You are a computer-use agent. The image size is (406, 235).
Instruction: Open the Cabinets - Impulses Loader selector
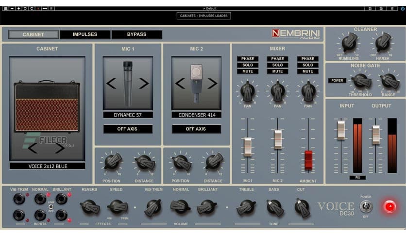tap(204, 16)
